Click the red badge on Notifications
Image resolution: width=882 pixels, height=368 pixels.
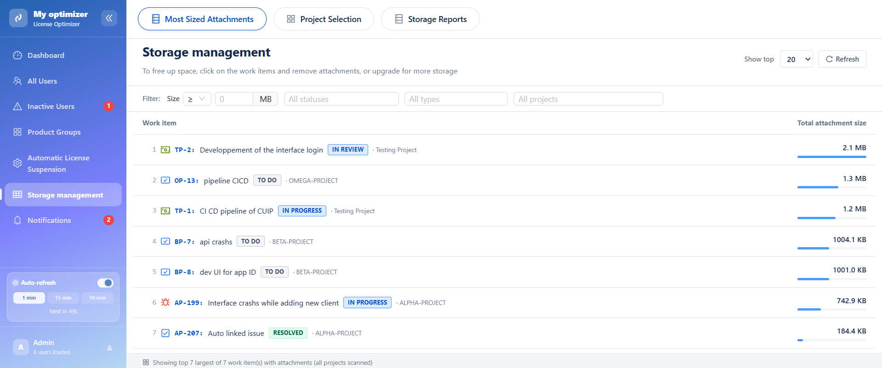108,220
